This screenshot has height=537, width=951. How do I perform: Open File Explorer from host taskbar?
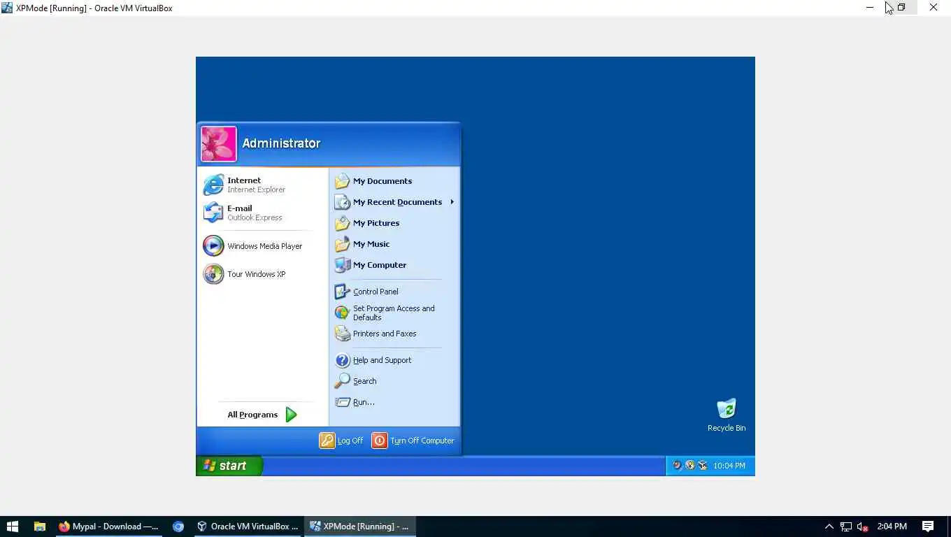40,527
